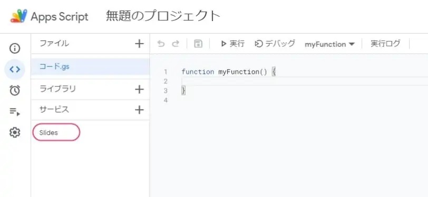Click the redo arrow in the toolbar

coord(176,44)
